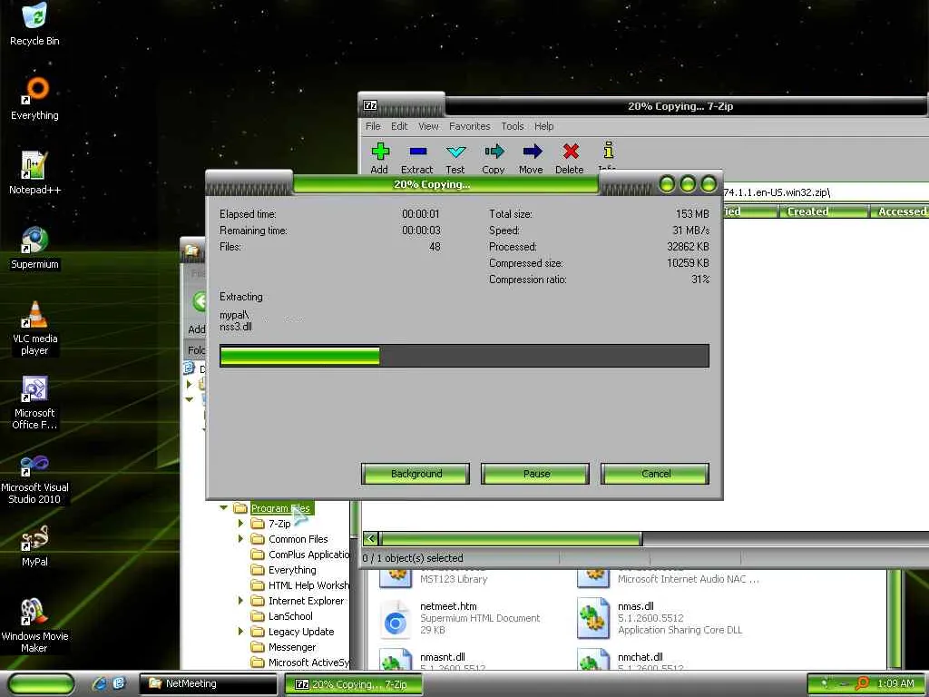The image size is (929, 697).
Task: Select the nmchat.dll file icon
Action: (x=593, y=659)
